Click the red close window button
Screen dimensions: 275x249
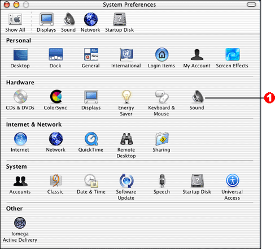click(7, 5)
